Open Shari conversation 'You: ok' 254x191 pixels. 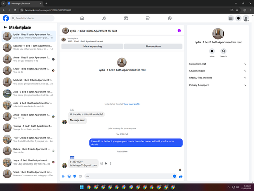click(x=28, y=70)
